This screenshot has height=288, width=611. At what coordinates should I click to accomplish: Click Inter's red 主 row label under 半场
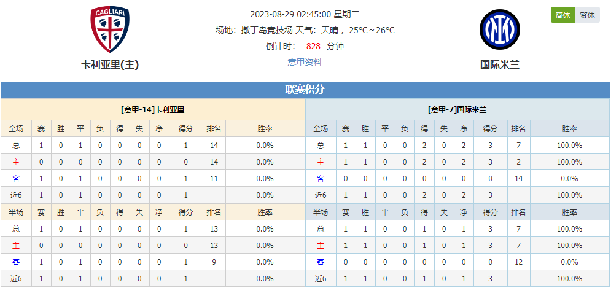pyautogui.click(x=321, y=246)
